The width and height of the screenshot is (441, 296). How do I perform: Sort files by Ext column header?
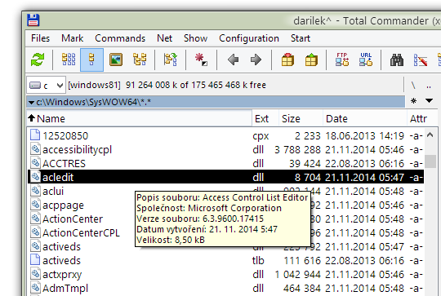265,118
